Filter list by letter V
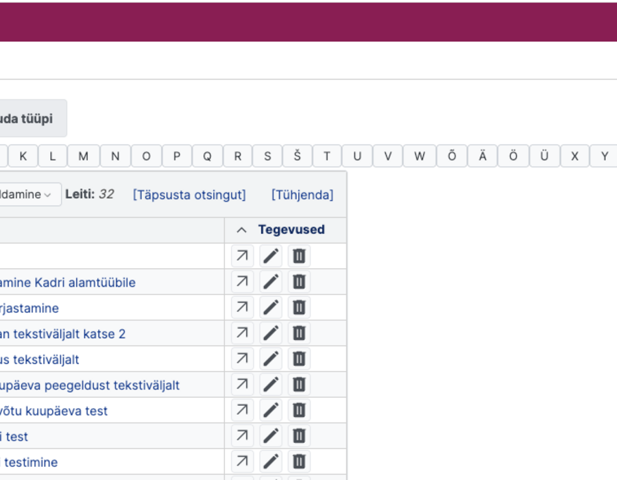617x480 pixels. pos(388,156)
